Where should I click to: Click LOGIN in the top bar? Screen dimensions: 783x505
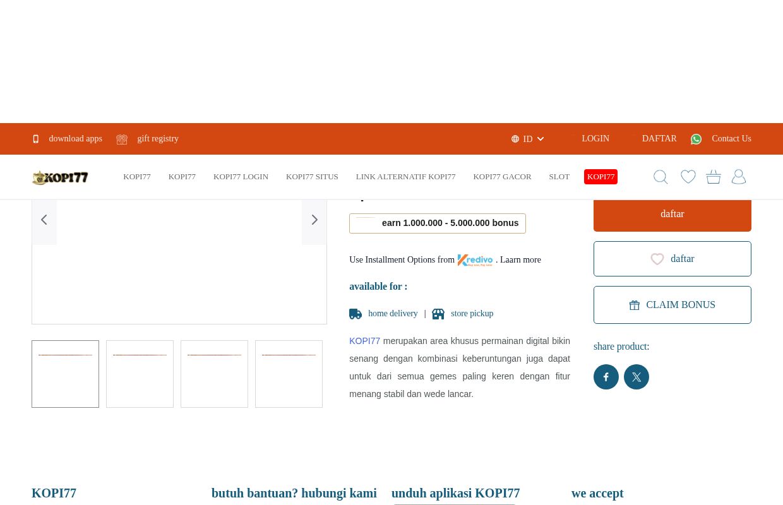coord(595,139)
